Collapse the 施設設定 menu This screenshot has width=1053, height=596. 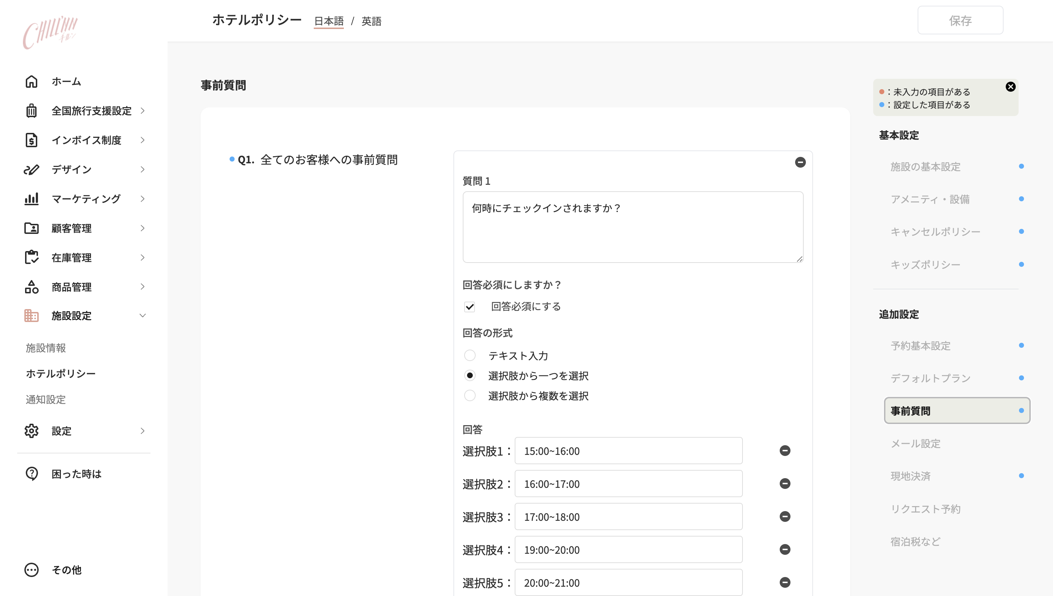point(143,315)
